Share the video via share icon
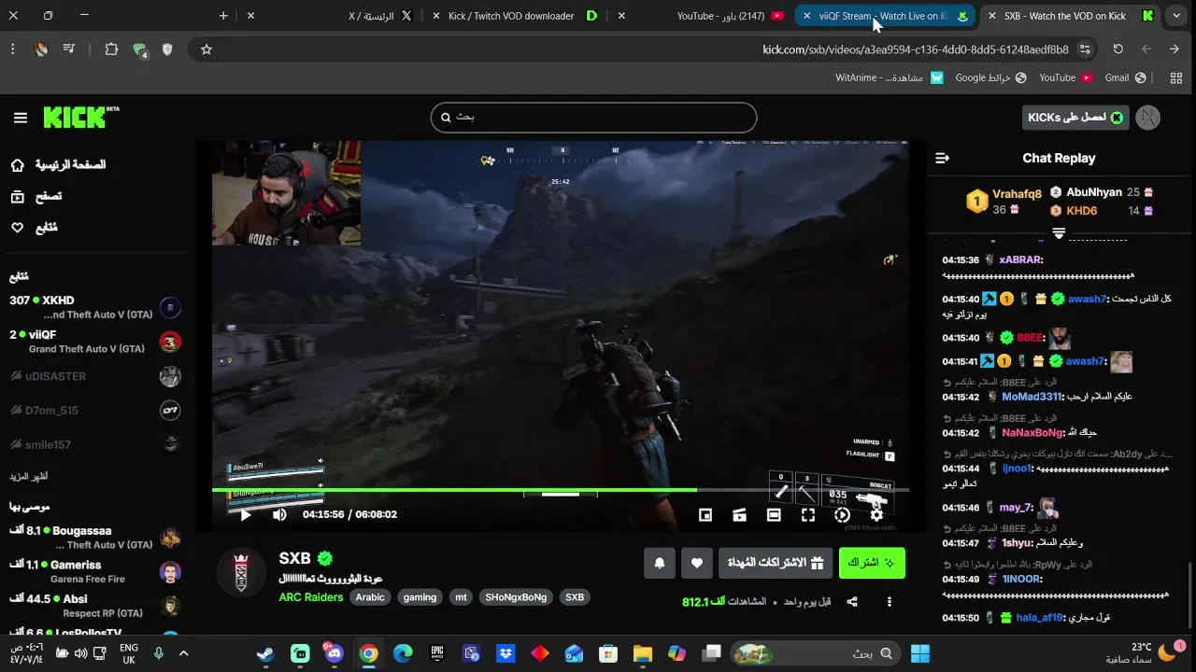The height and width of the screenshot is (672, 1196). (x=852, y=602)
